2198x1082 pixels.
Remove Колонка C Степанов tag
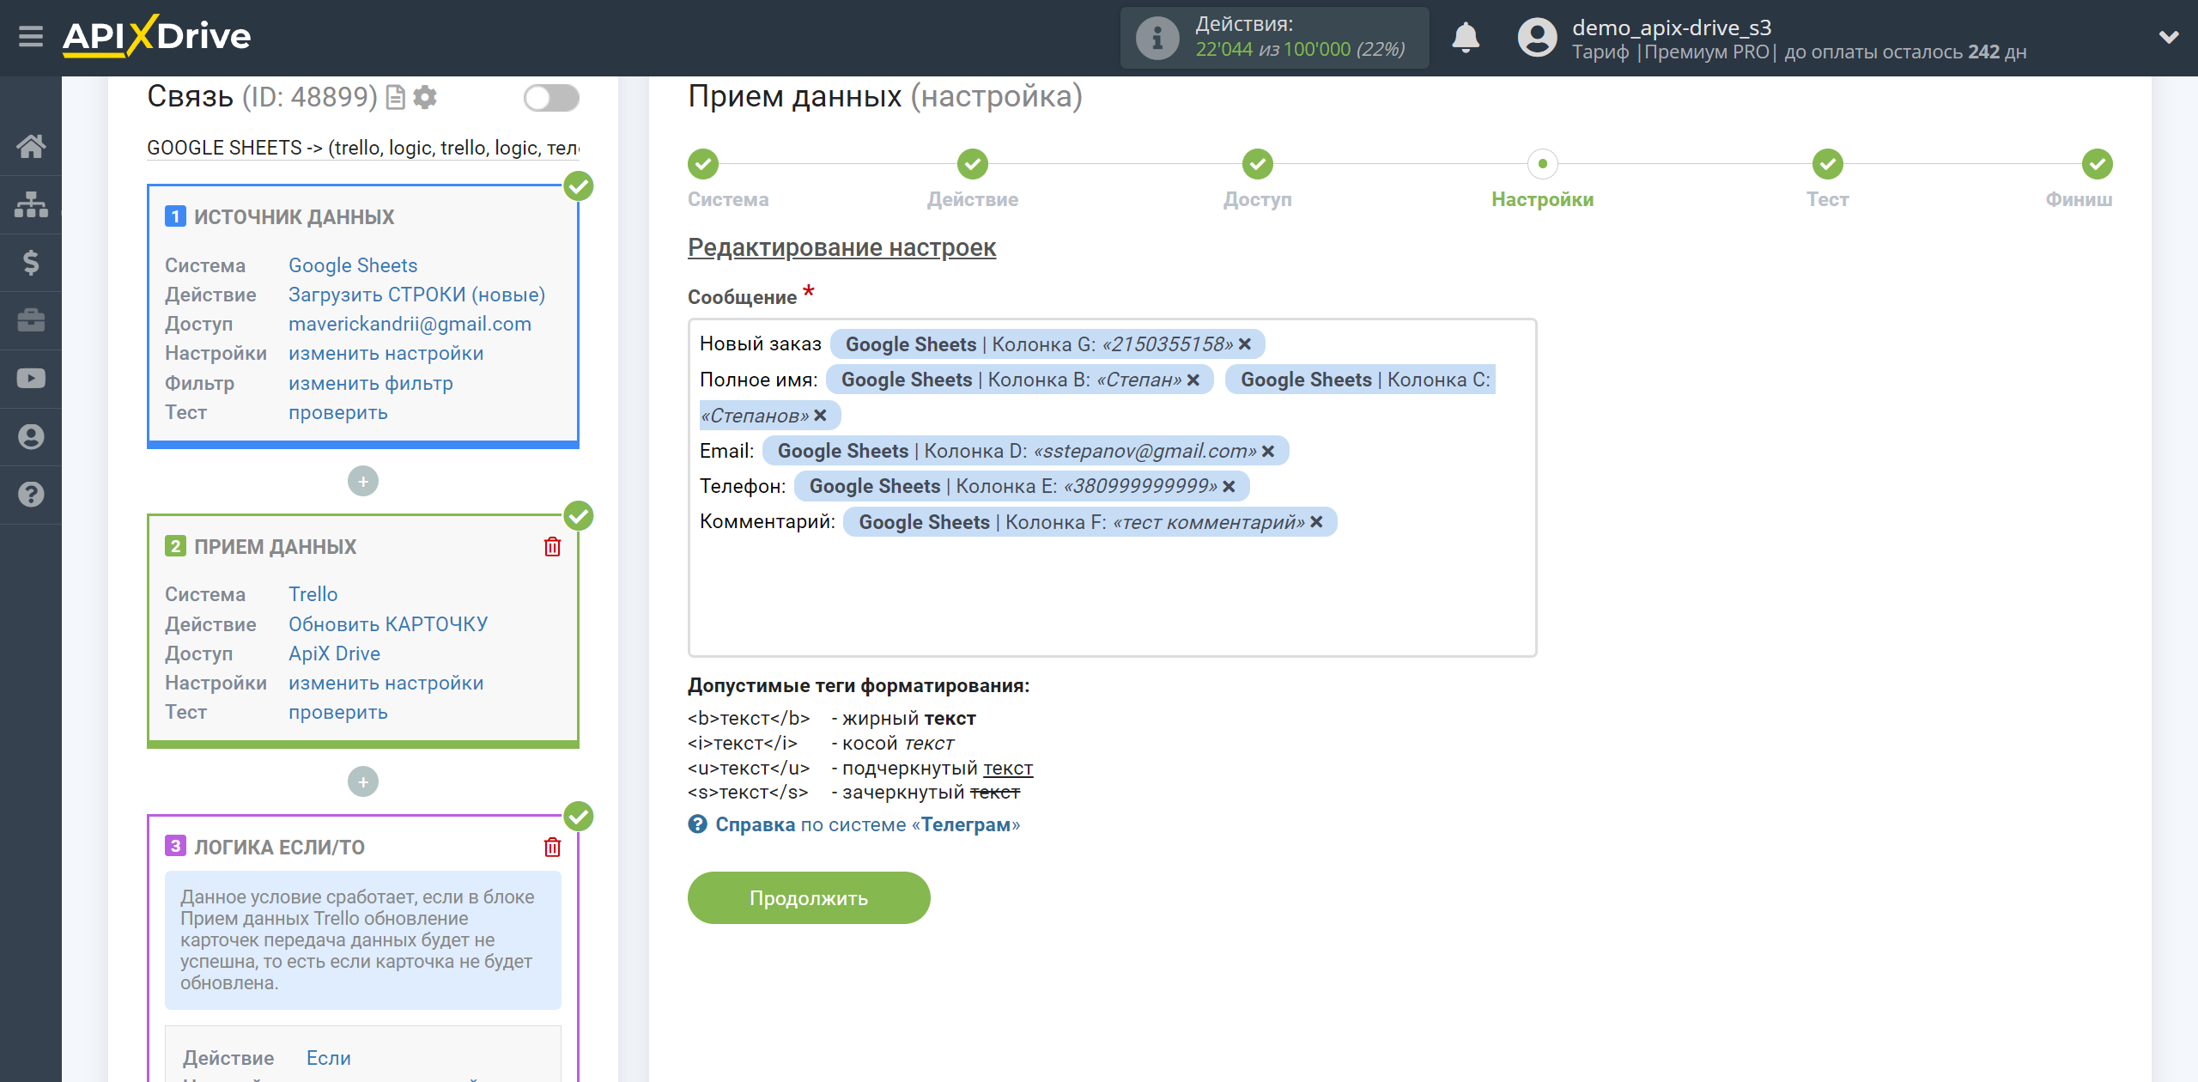(820, 416)
